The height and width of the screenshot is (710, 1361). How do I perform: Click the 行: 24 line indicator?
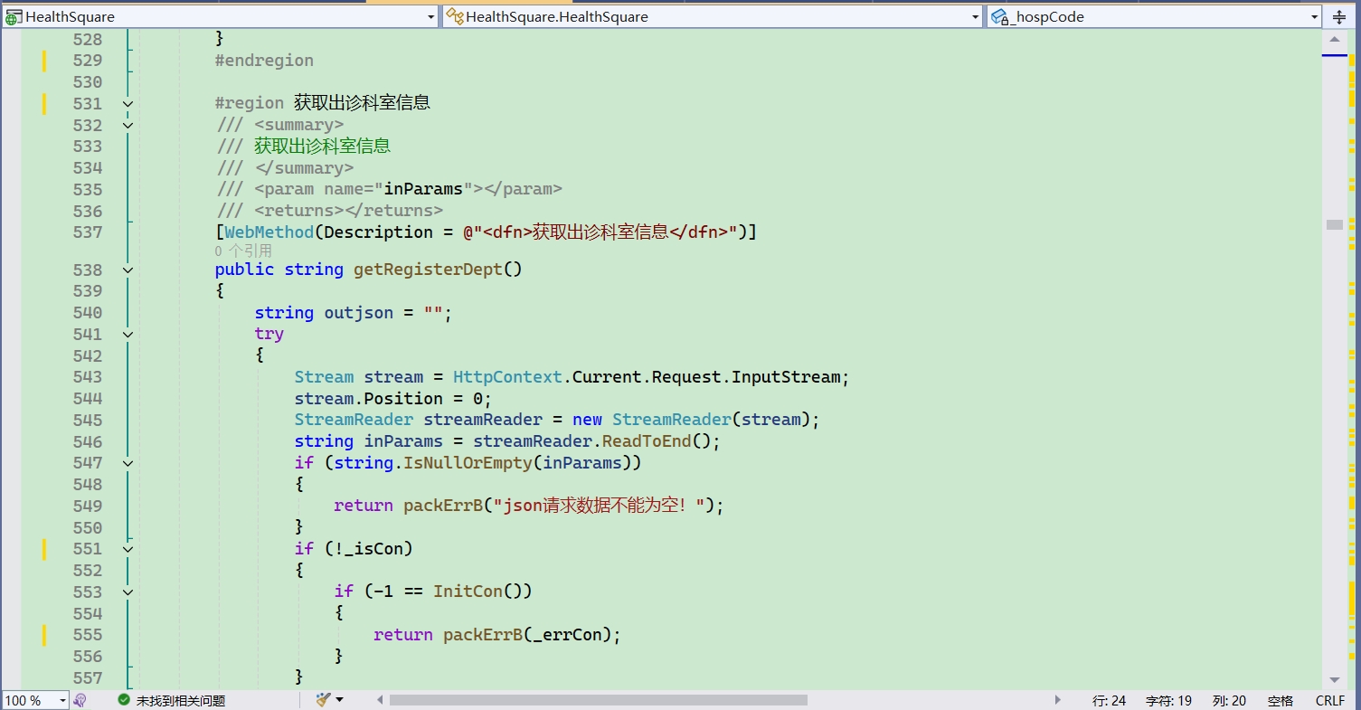pyautogui.click(x=1110, y=701)
